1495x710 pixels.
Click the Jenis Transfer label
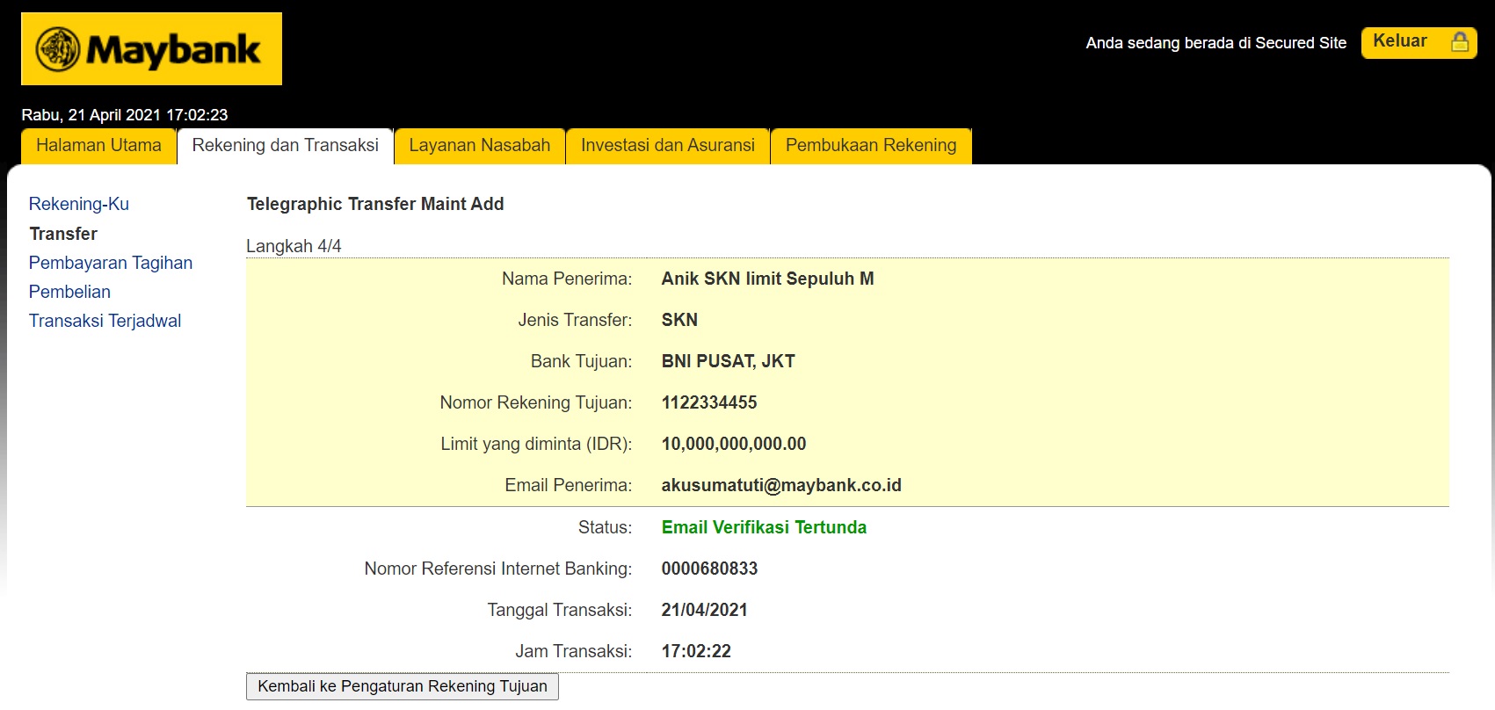coord(575,320)
